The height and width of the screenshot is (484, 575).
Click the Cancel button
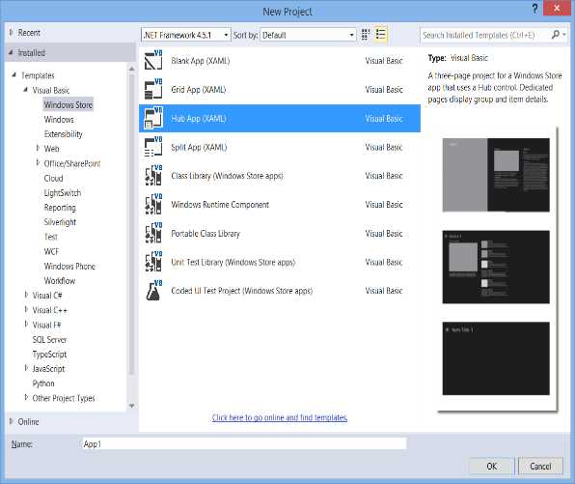point(540,467)
